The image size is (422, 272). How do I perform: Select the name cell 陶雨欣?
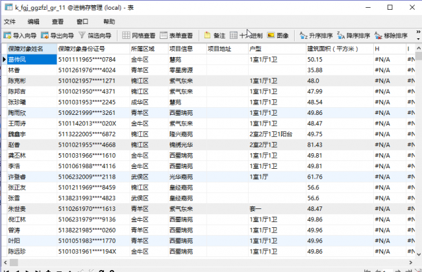tap(32, 113)
